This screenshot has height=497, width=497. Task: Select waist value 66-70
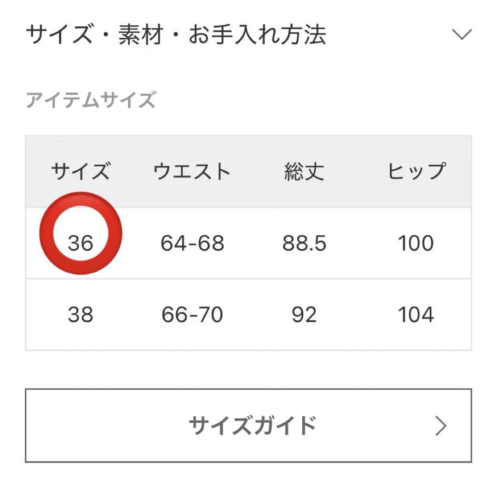tap(192, 315)
